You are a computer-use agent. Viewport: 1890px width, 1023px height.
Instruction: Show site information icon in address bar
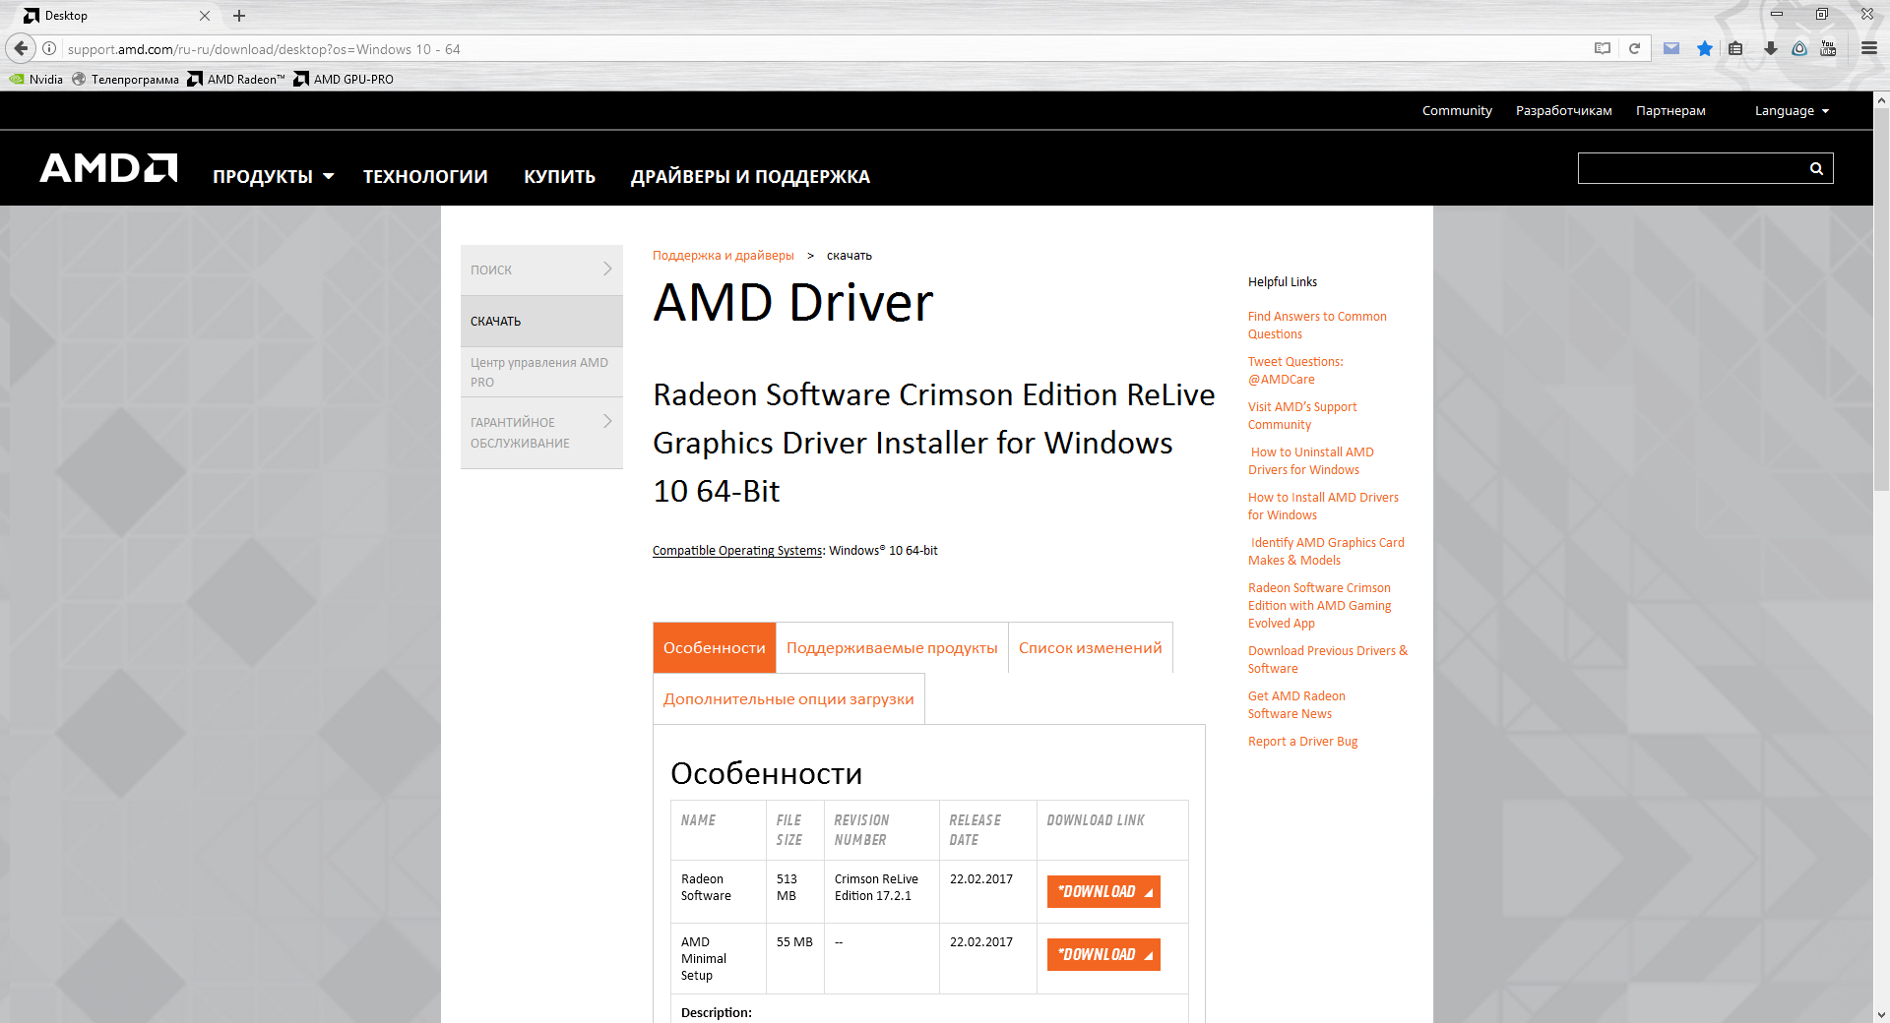point(49,48)
